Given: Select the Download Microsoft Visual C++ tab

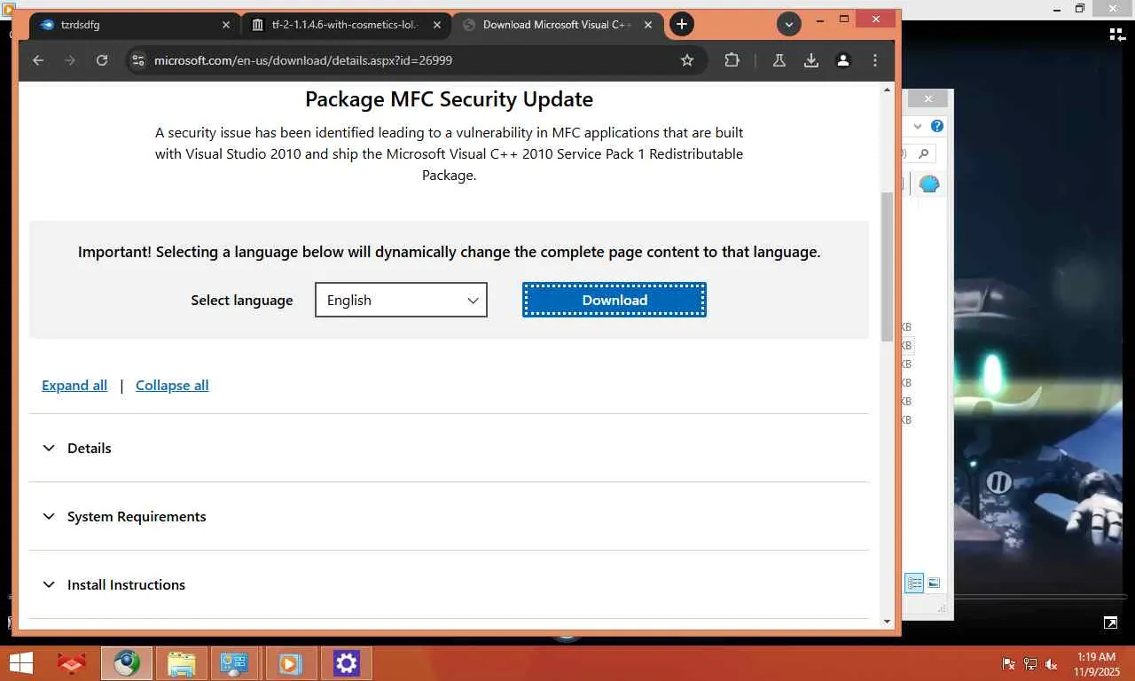Looking at the screenshot, I should tap(557, 25).
